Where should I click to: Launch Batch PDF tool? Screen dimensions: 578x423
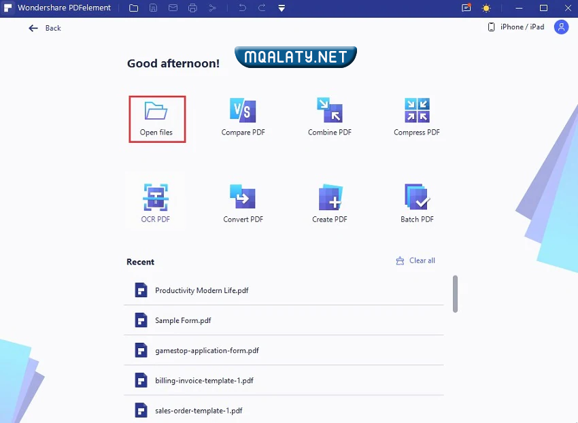pos(417,203)
